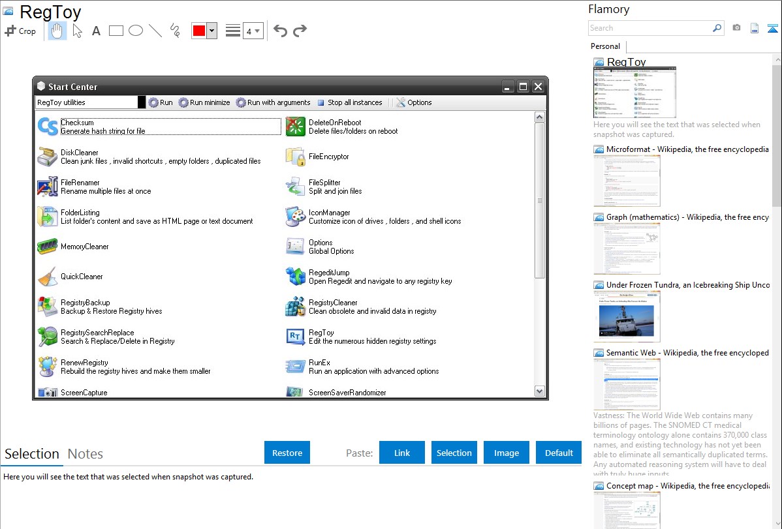
Task: Open the line width dropdown showing 4
Action: click(x=253, y=31)
